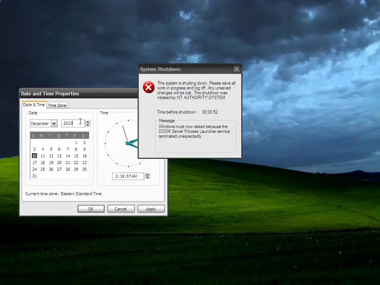
Task: Click the analog clock face
Action: pos(121,143)
